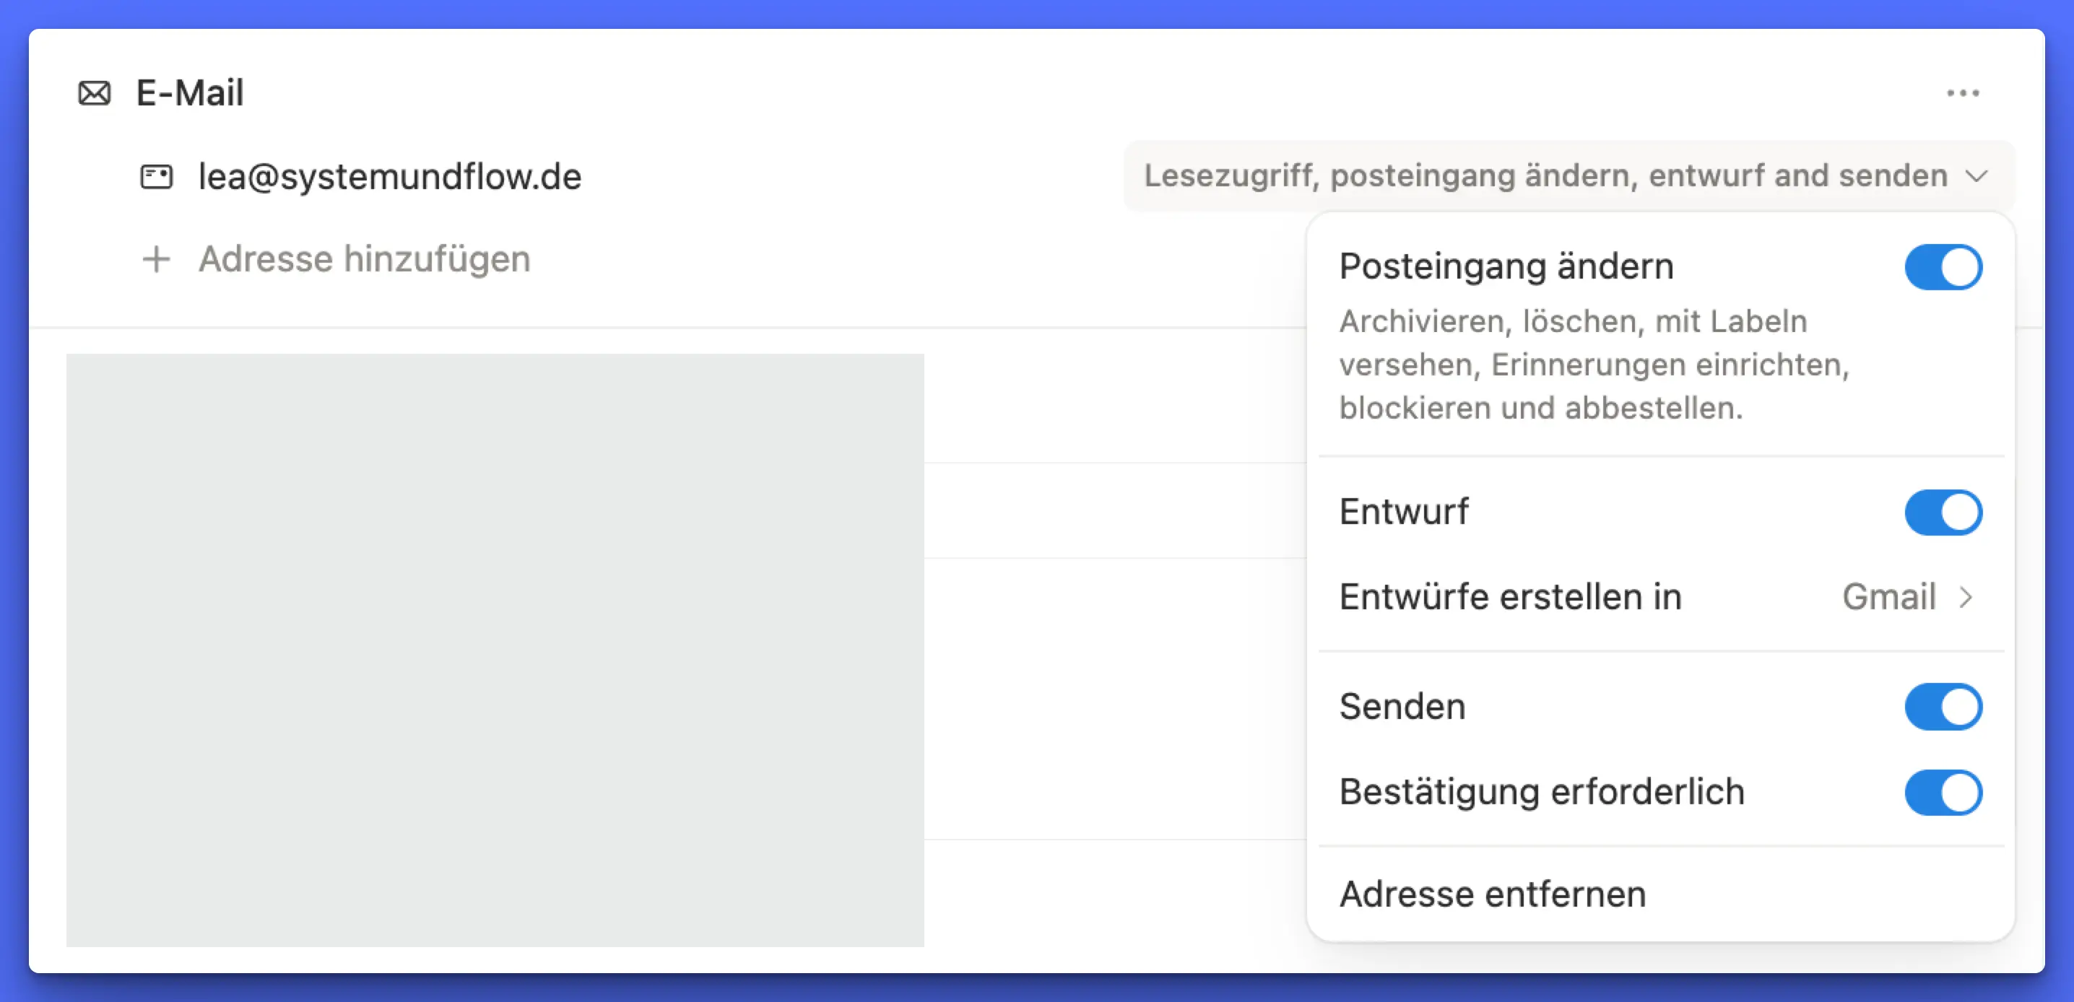The image size is (2074, 1002).
Task: Click the lea@systemundflow.de address
Action: click(390, 176)
